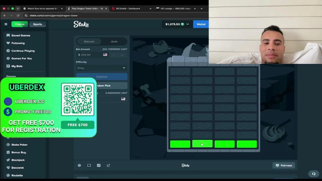Halve the bet with ½ button
Screen dimensions: 322x181
click(113, 55)
